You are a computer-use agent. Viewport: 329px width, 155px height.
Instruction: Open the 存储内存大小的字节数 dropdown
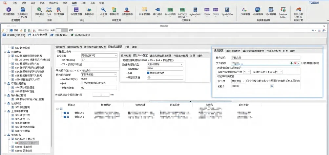[279, 72]
